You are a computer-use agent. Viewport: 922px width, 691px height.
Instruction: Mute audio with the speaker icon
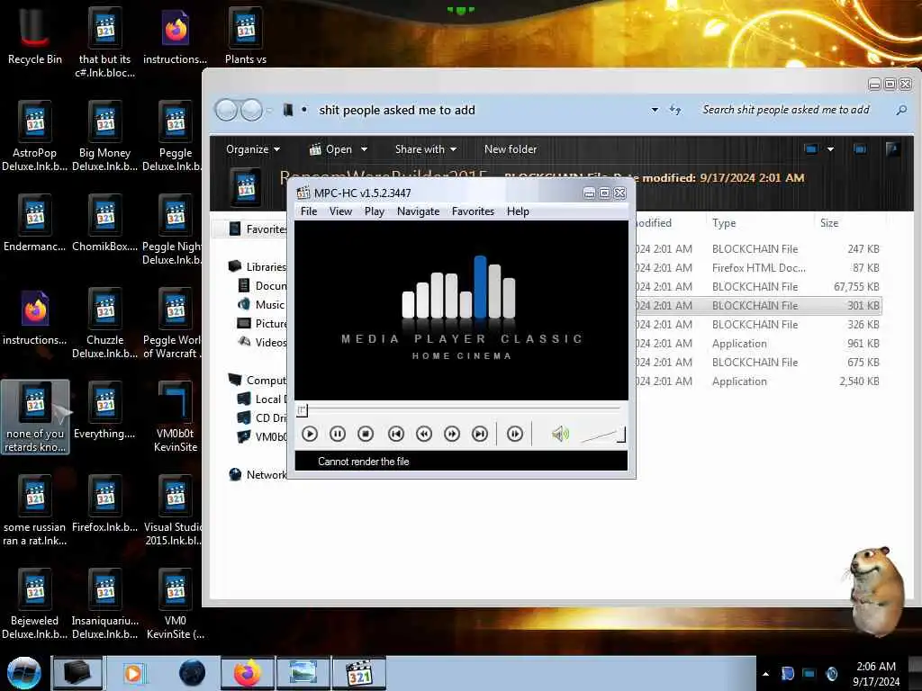point(560,434)
